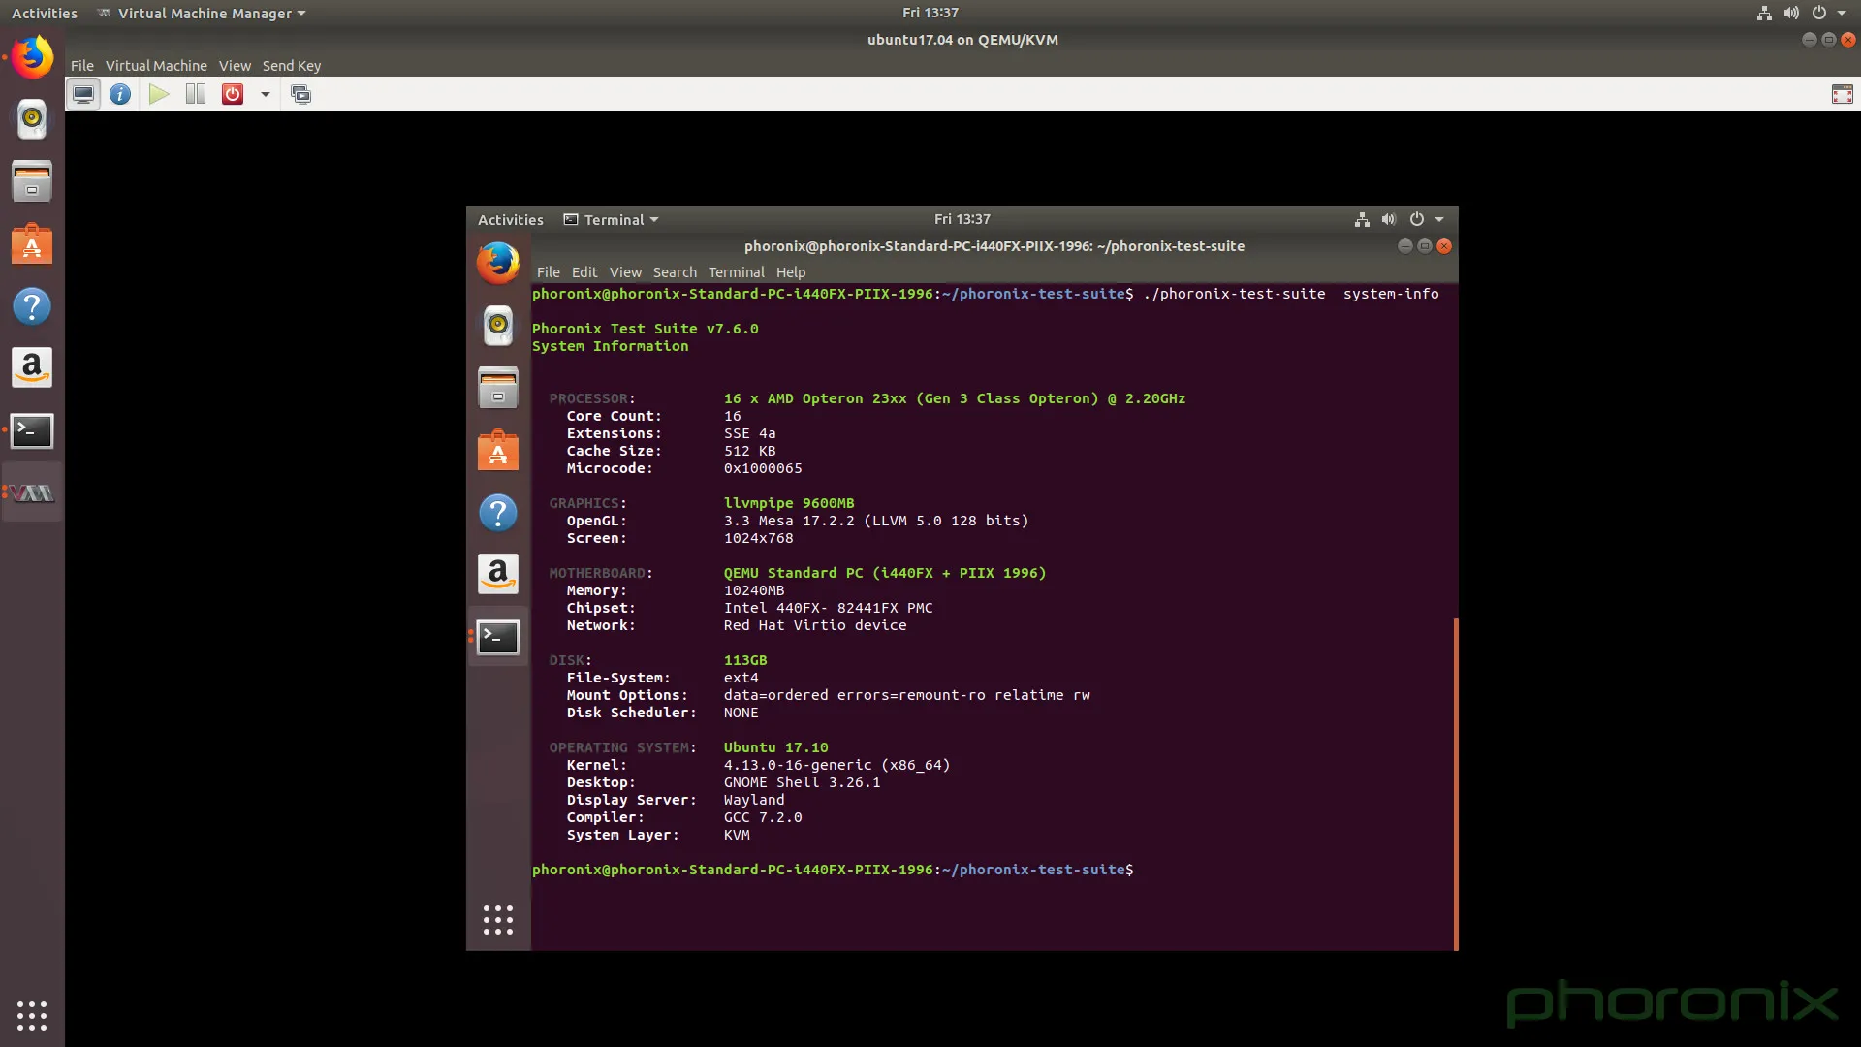Power off the guest using red shutdown icon

[x=233, y=93]
